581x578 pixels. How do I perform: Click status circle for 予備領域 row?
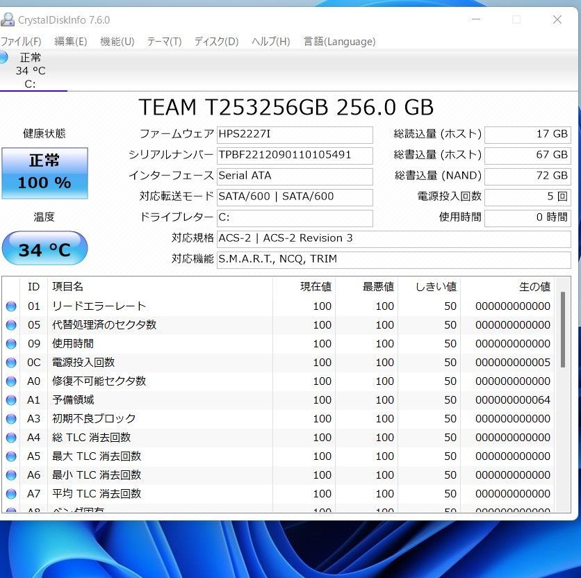tap(11, 400)
